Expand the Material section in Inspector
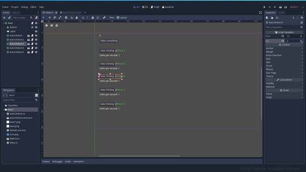This screenshot has height=172, width=306. [x=284, y=87]
